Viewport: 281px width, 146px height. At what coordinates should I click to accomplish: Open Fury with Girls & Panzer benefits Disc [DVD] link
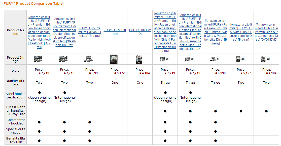(266, 32)
